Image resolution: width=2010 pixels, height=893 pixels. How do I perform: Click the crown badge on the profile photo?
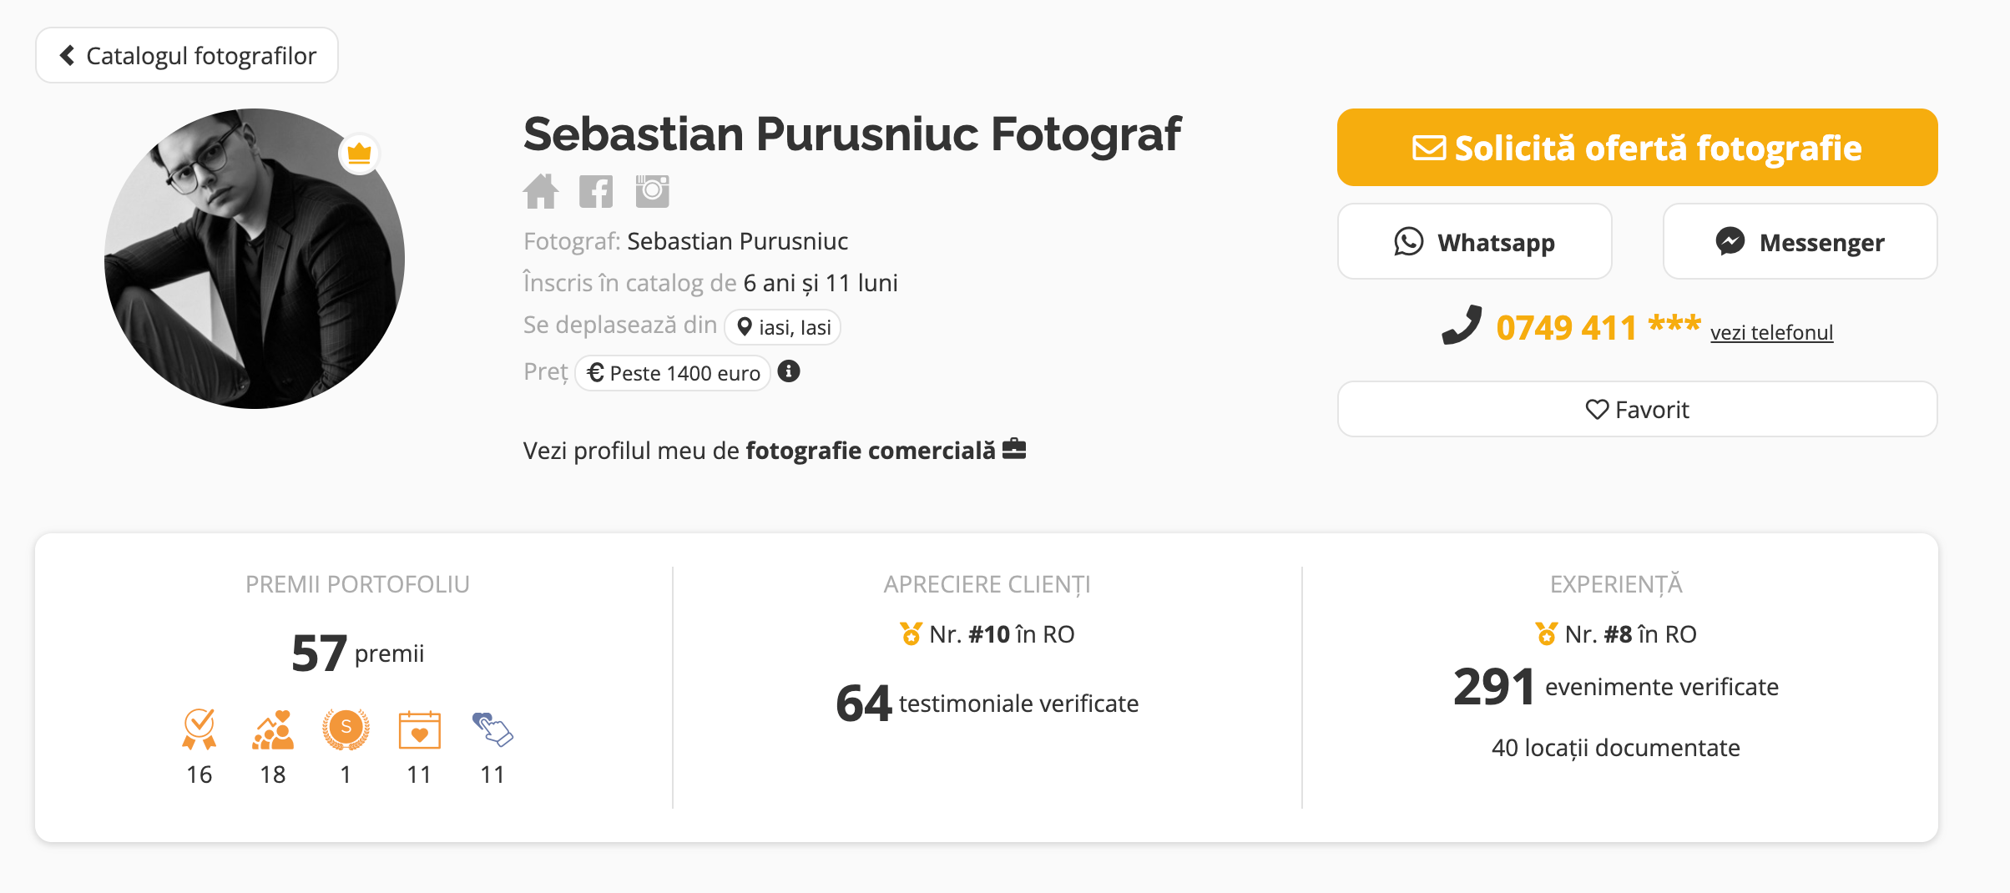(x=360, y=154)
